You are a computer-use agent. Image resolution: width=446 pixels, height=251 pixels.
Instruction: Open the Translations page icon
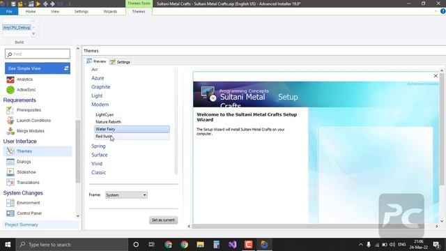(10, 183)
